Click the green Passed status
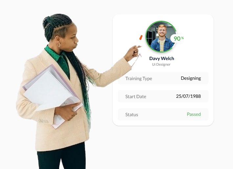The height and width of the screenshot is (169, 233). click(194, 114)
